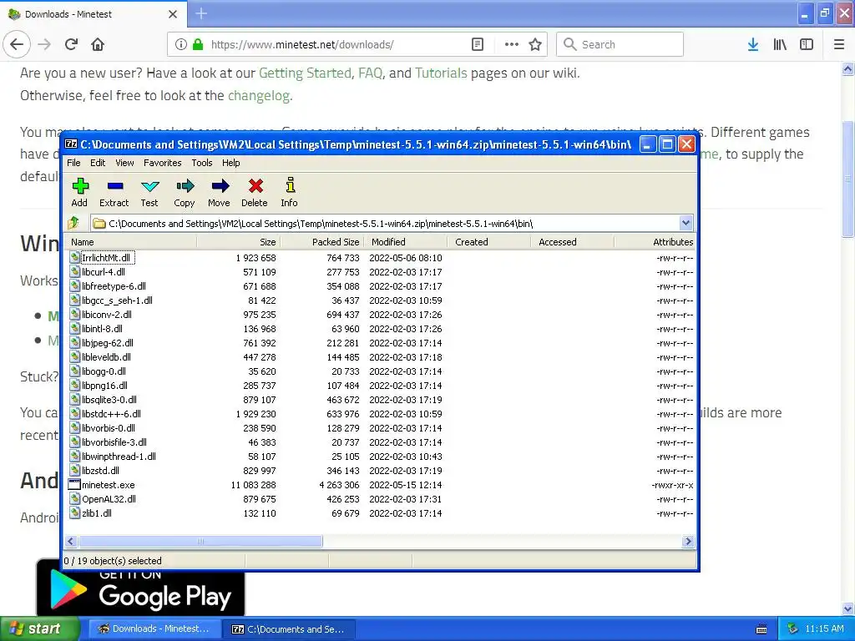
Task: Open the Firefox library icon
Action: (x=780, y=44)
